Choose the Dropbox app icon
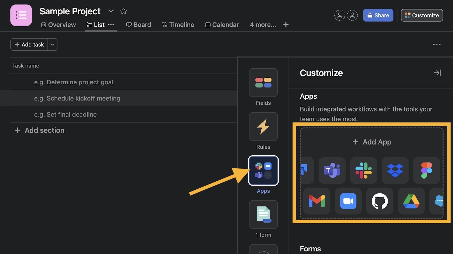 click(395, 170)
